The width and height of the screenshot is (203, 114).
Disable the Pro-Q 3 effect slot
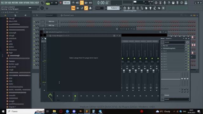pyautogui.click(x=188, y=46)
